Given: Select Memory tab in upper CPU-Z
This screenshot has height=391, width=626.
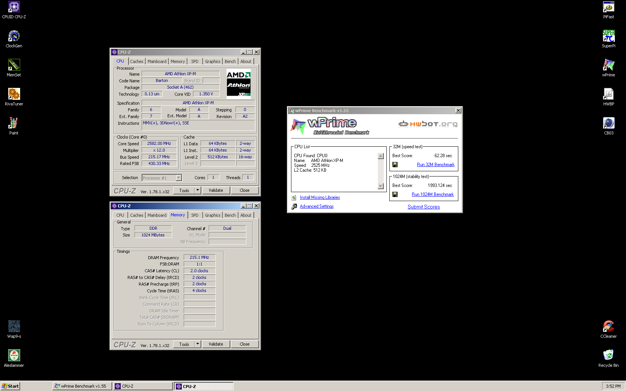Looking at the screenshot, I should pos(178,61).
